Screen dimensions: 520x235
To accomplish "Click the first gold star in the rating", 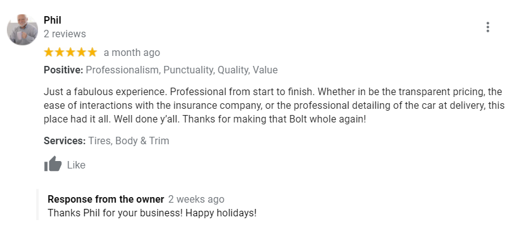I will [x=49, y=52].
